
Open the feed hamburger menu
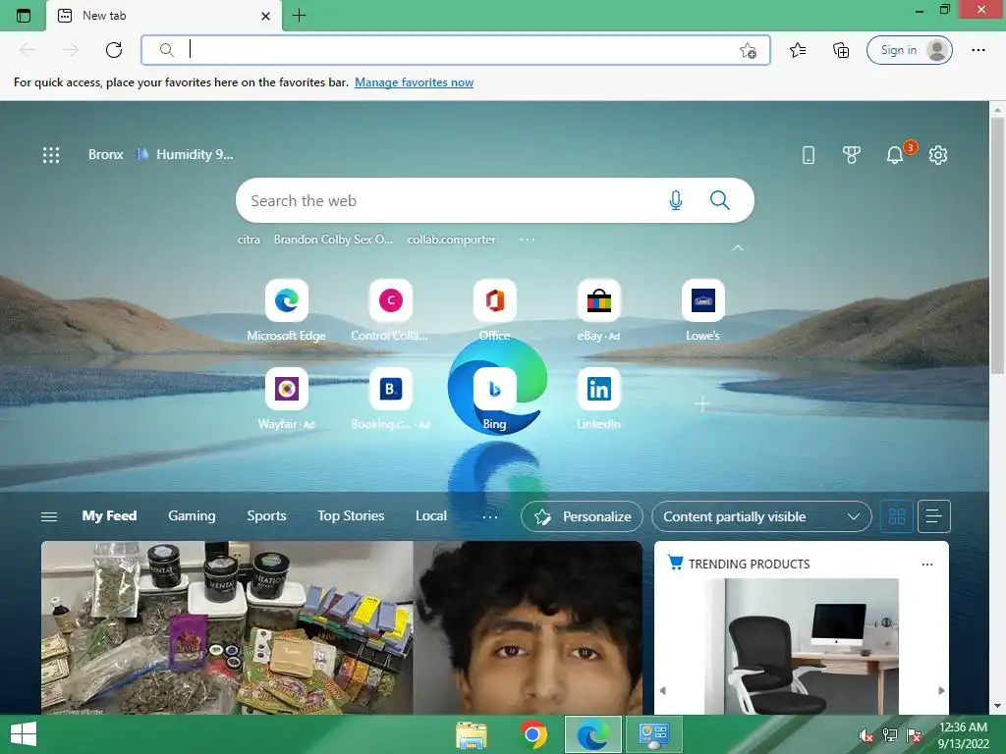pos(49,516)
